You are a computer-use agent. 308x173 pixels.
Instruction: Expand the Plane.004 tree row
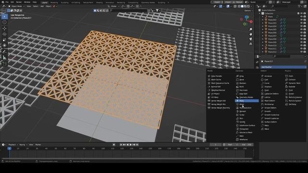point(263,26)
